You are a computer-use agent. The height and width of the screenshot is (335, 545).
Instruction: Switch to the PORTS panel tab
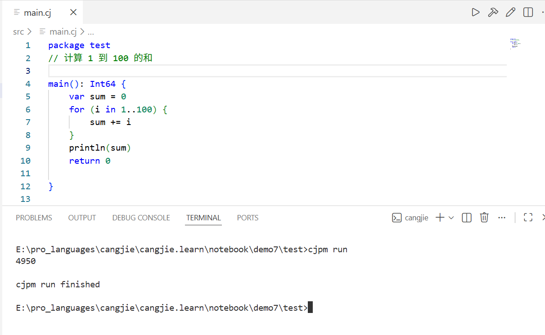pyautogui.click(x=248, y=218)
